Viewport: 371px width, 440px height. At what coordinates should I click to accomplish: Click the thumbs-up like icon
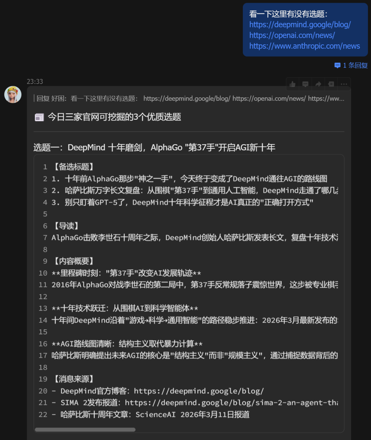pyautogui.click(x=293, y=84)
